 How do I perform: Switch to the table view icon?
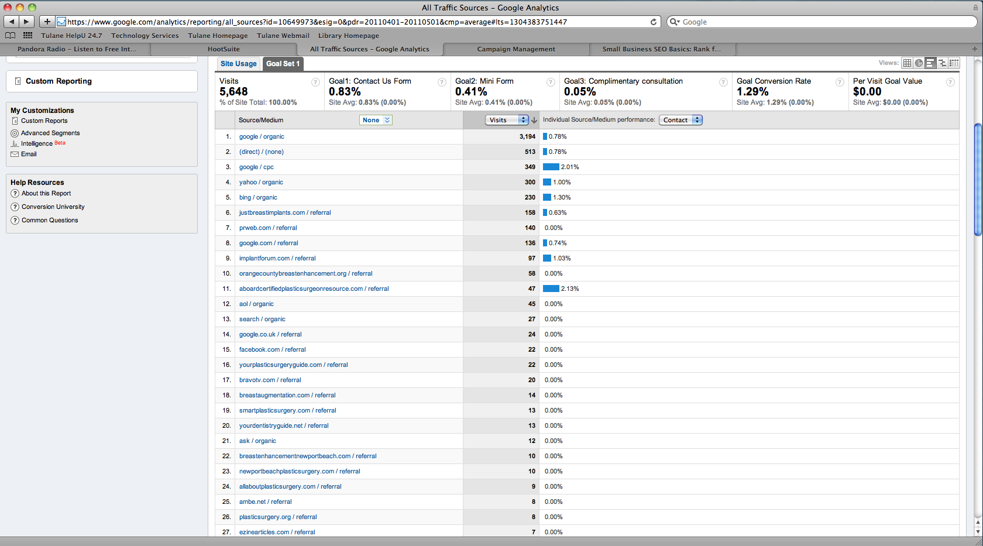[x=907, y=63]
